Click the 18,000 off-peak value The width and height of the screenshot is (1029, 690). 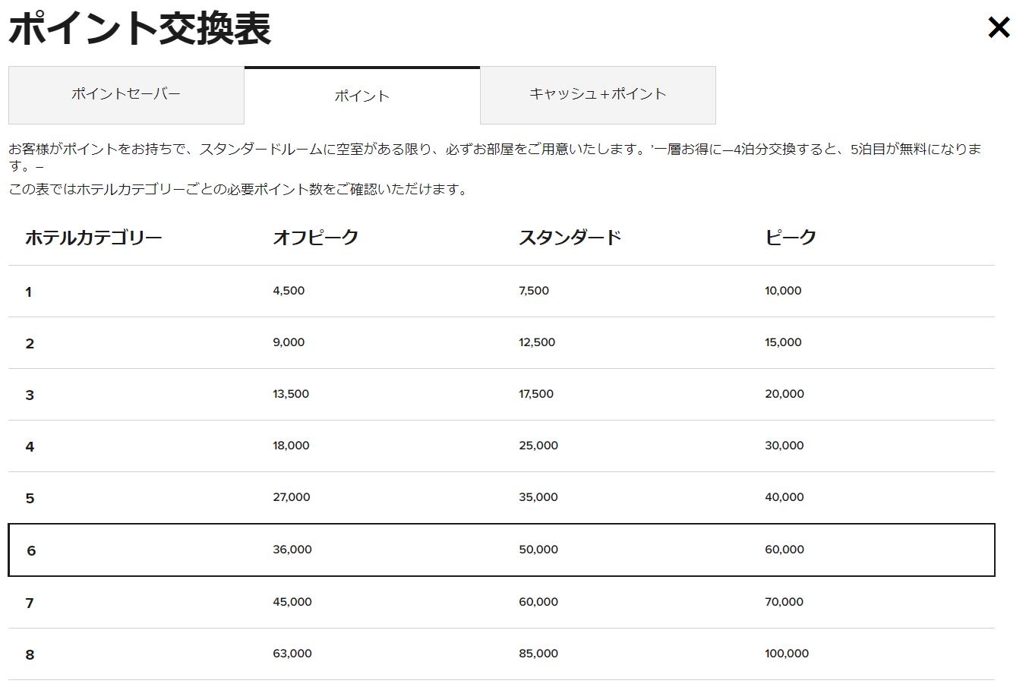coord(291,446)
